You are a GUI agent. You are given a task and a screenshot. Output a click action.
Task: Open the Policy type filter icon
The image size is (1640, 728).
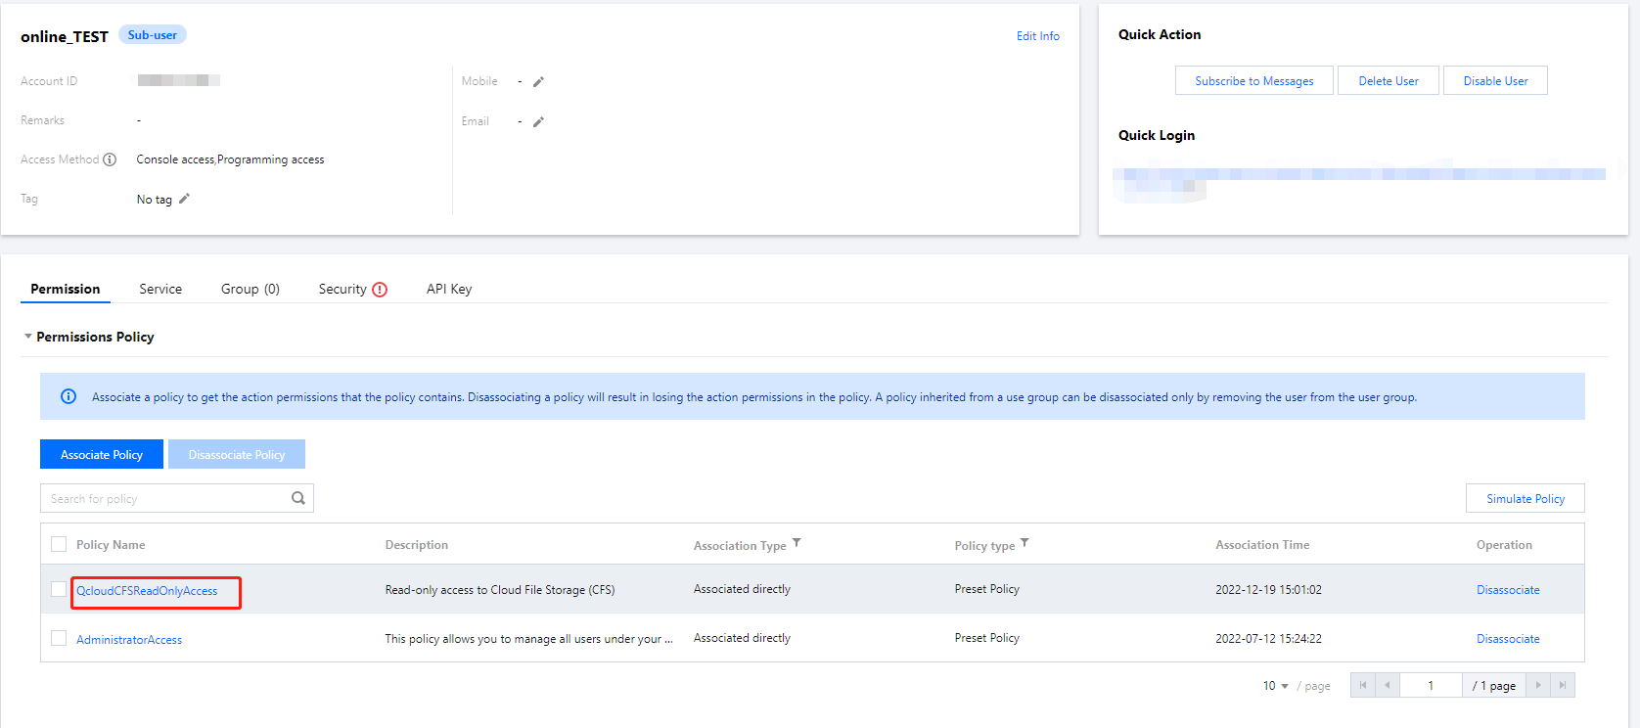pyautogui.click(x=1025, y=543)
